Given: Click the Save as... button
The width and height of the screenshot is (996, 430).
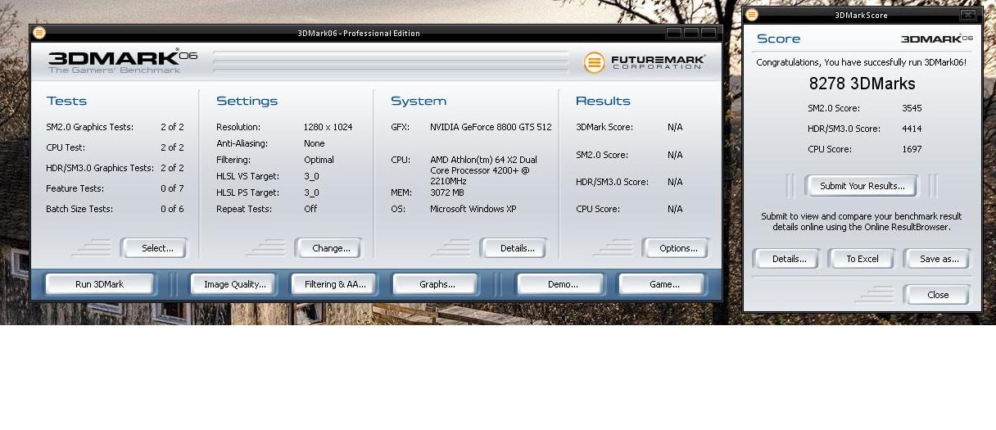Looking at the screenshot, I should [939, 259].
